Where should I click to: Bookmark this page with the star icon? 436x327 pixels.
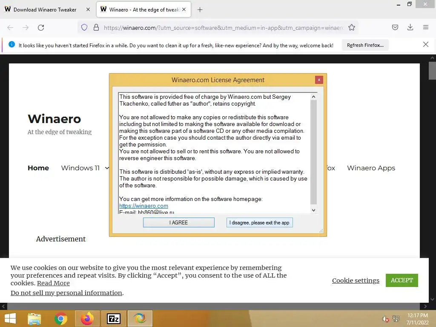[352, 28]
